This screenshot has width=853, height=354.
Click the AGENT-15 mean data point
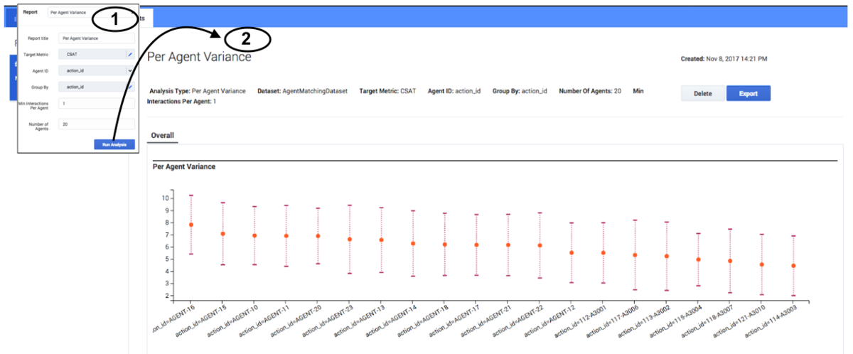tap(223, 234)
